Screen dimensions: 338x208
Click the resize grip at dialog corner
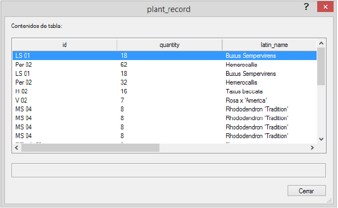pos(329,201)
